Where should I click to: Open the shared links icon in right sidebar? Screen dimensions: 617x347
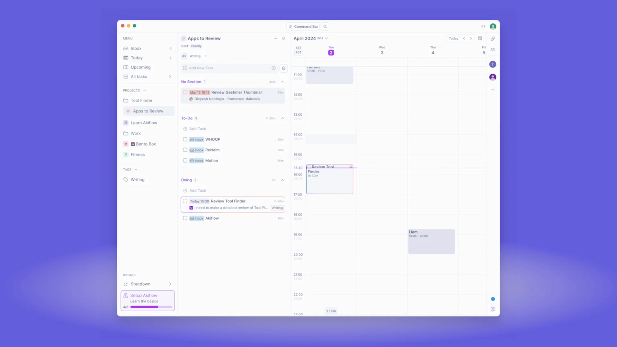tap(493, 39)
